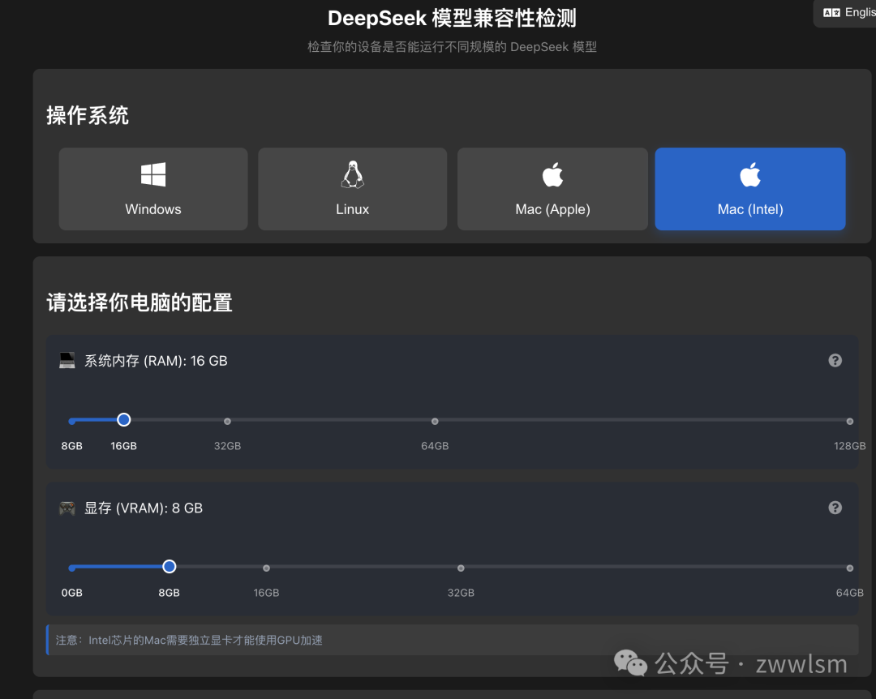Click the laptop icon beside 系统内存 (RAM)
The width and height of the screenshot is (876, 699).
click(x=67, y=360)
